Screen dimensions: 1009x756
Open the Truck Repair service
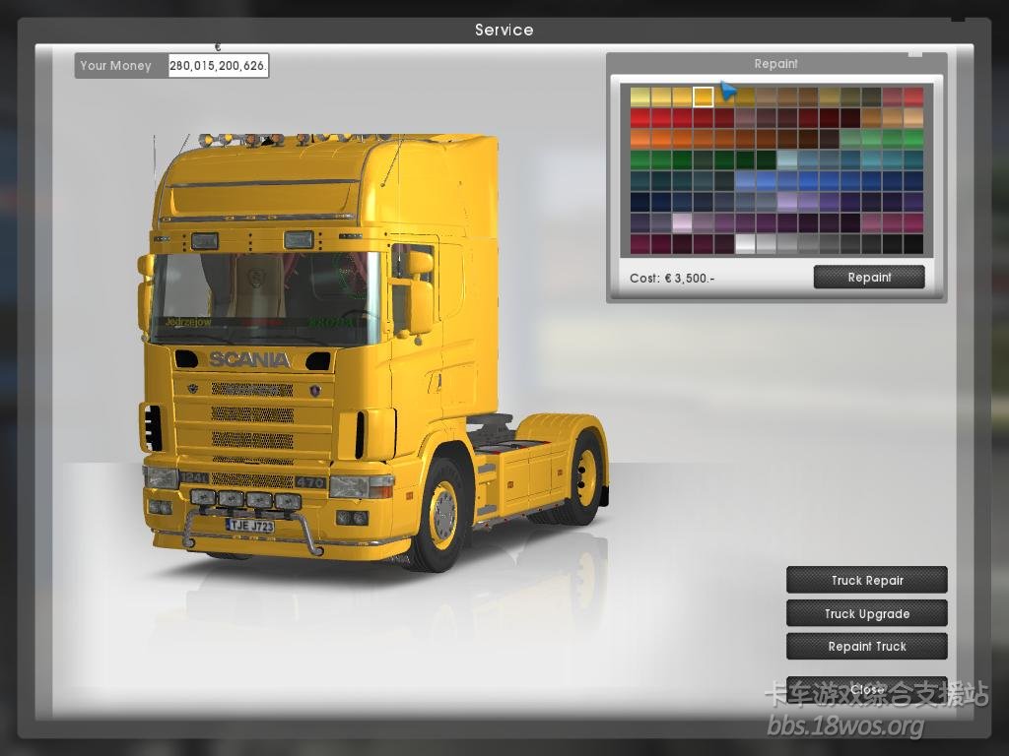866,581
